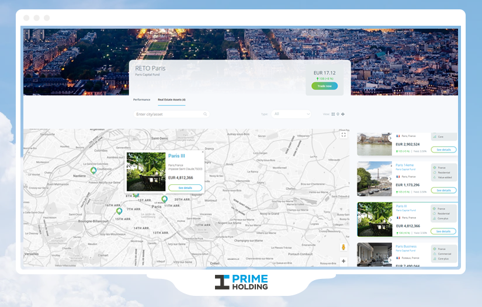Click Paris Business interior thumbnail
The height and width of the screenshot is (307, 482).
coord(374,255)
